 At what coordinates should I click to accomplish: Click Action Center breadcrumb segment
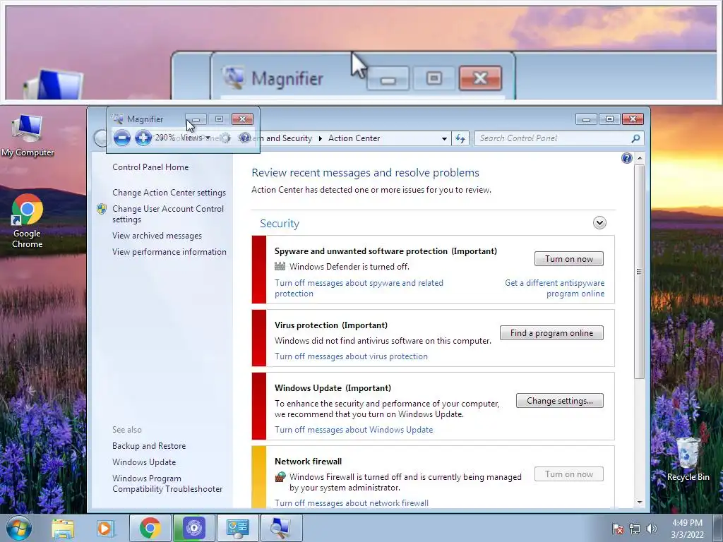354,138
